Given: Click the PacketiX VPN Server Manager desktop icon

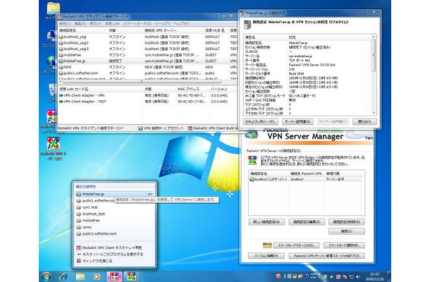Looking at the screenshot, I should tap(54, 144).
